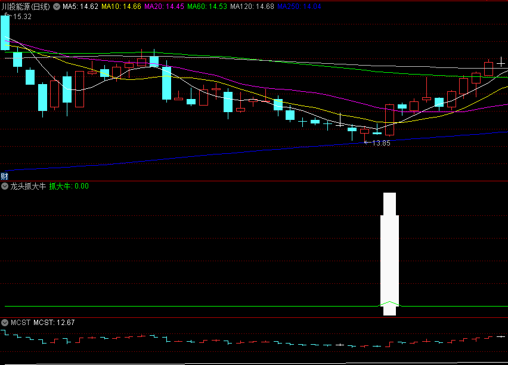
Task: Select the MA10: 14.66 label
Action: pos(121,7)
